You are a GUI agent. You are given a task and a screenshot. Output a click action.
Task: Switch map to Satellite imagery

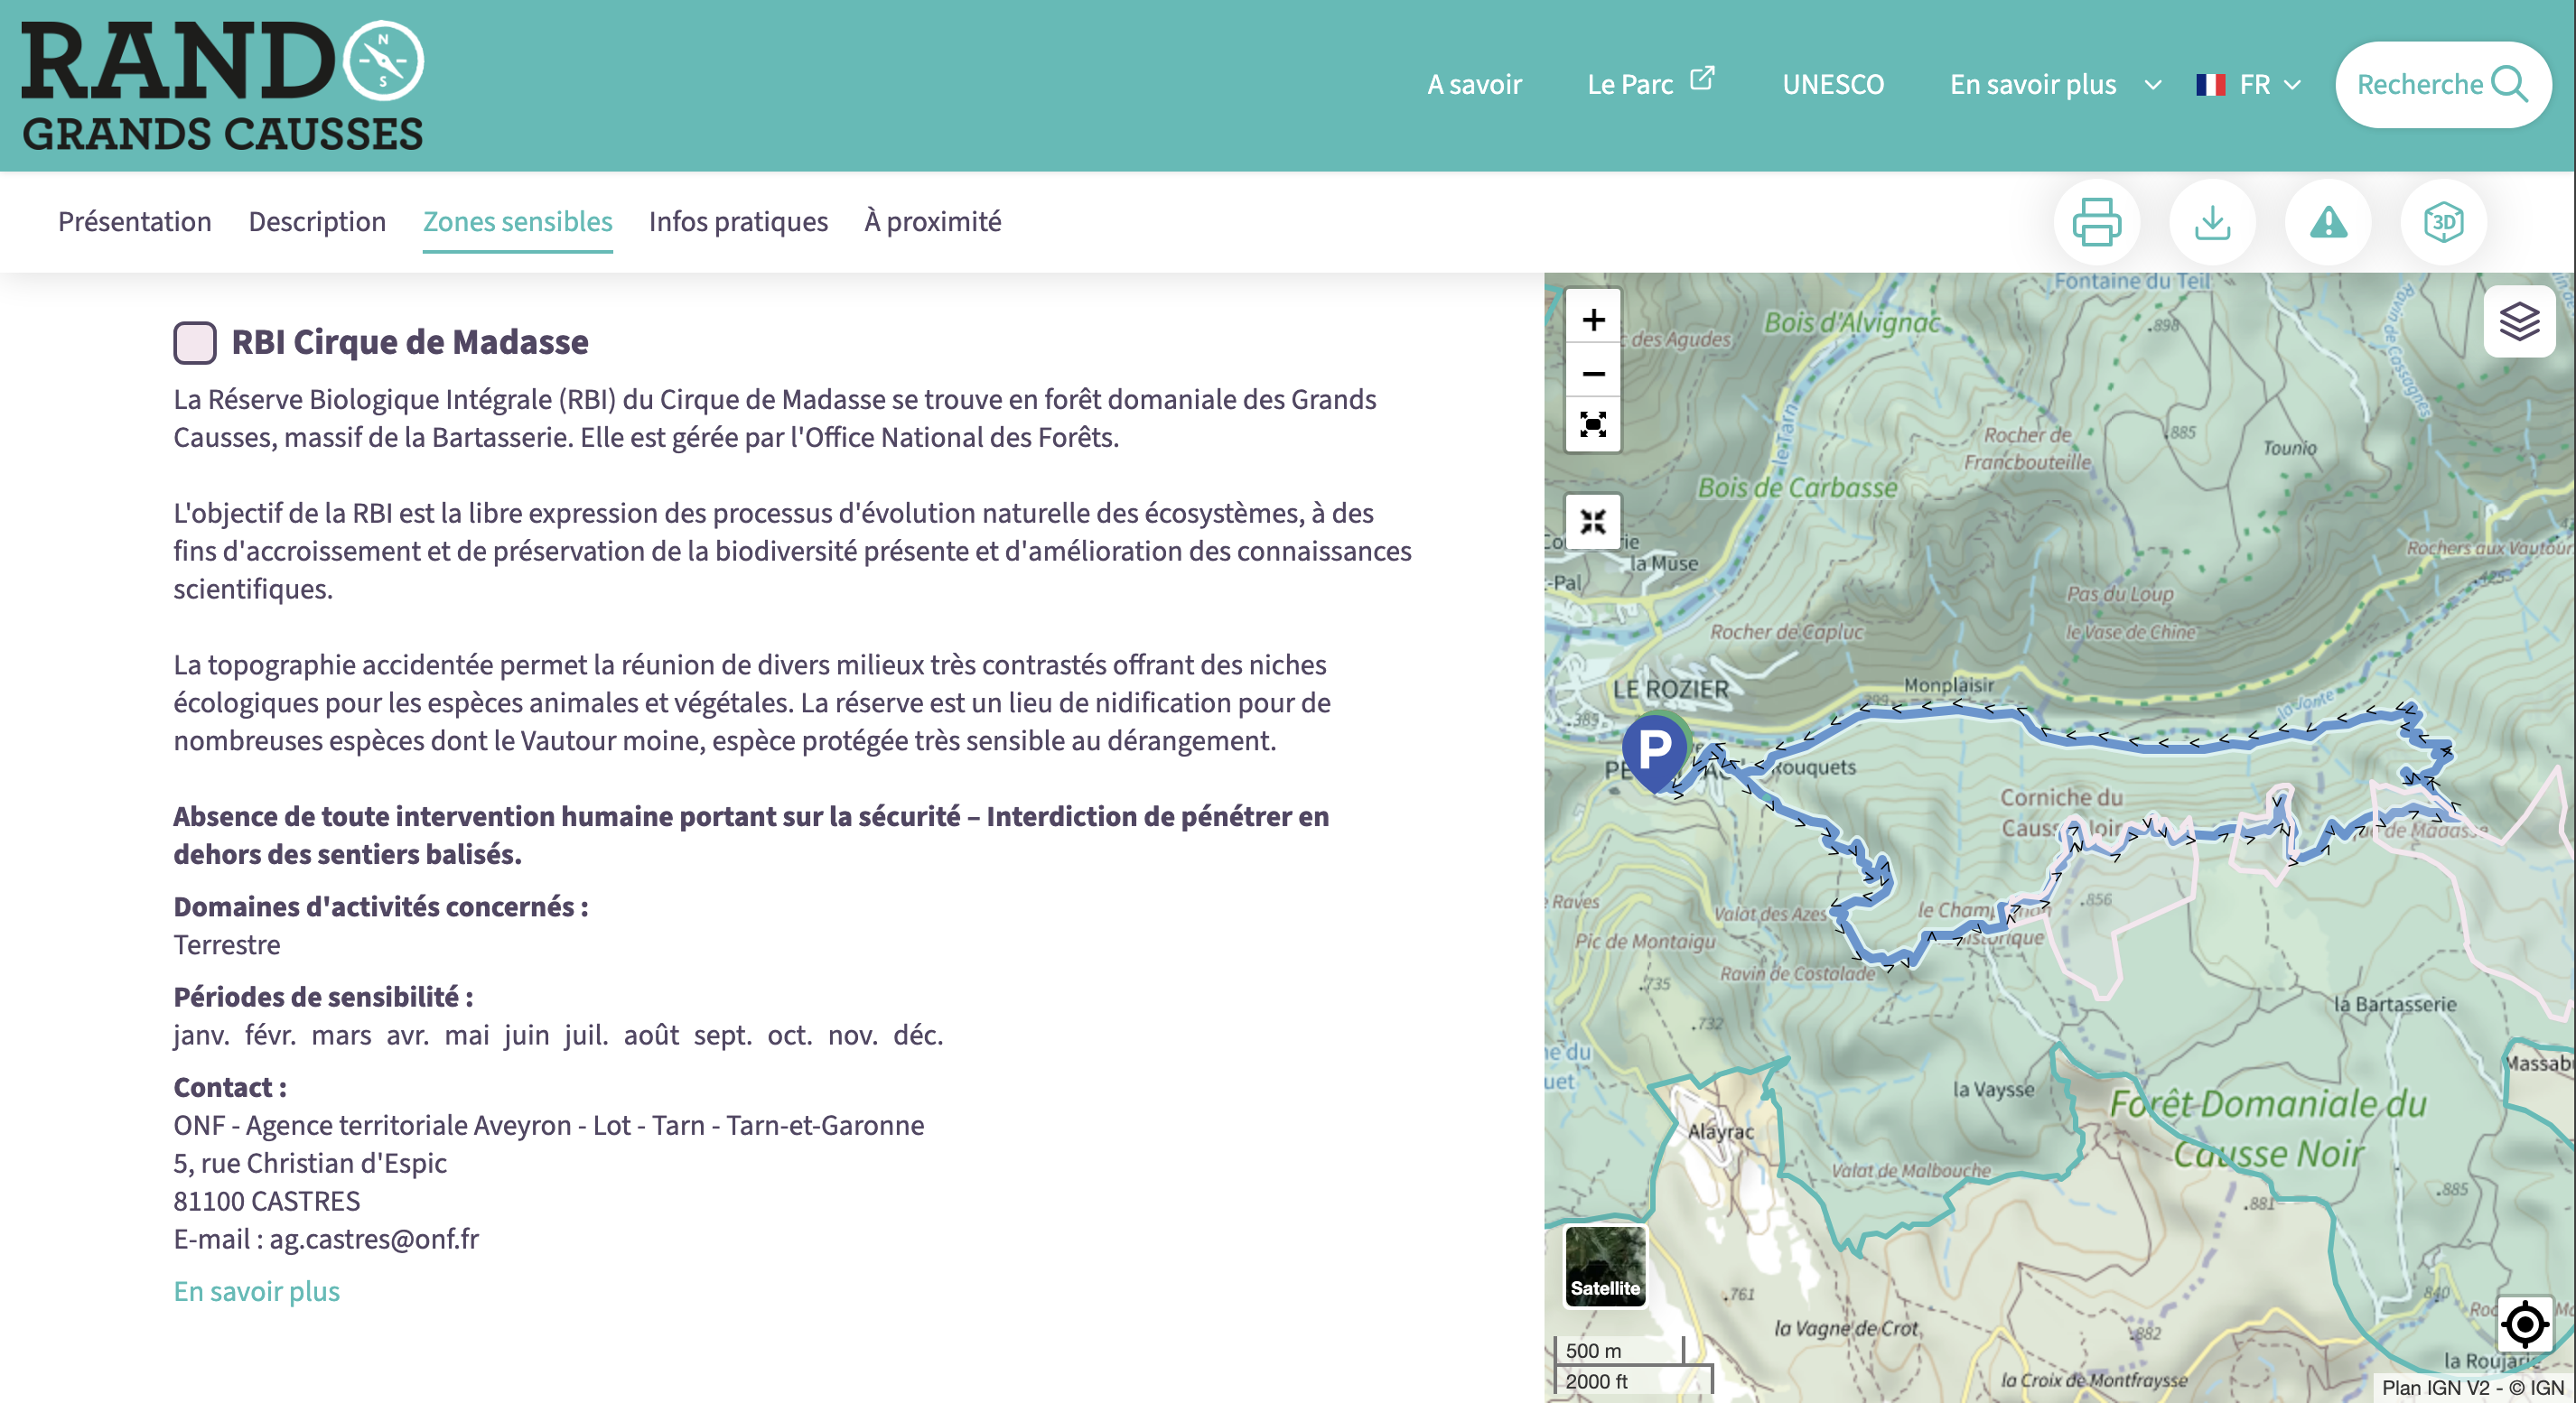click(1604, 1265)
